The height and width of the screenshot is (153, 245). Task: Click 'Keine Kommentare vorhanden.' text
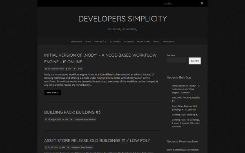coord(183,150)
